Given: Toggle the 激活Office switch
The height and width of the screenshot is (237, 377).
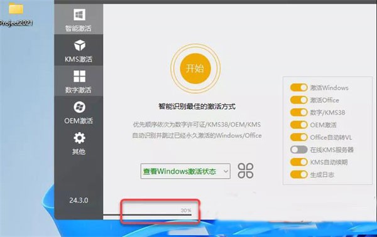Looking at the screenshot, I should coord(298,100).
